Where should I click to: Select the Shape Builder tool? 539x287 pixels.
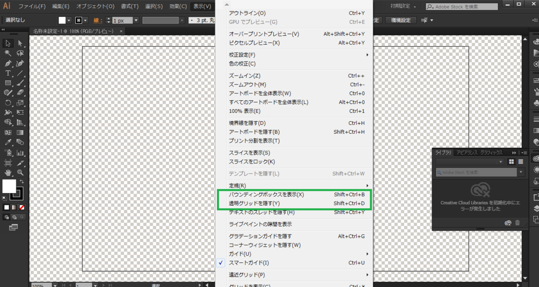tap(8, 122)
